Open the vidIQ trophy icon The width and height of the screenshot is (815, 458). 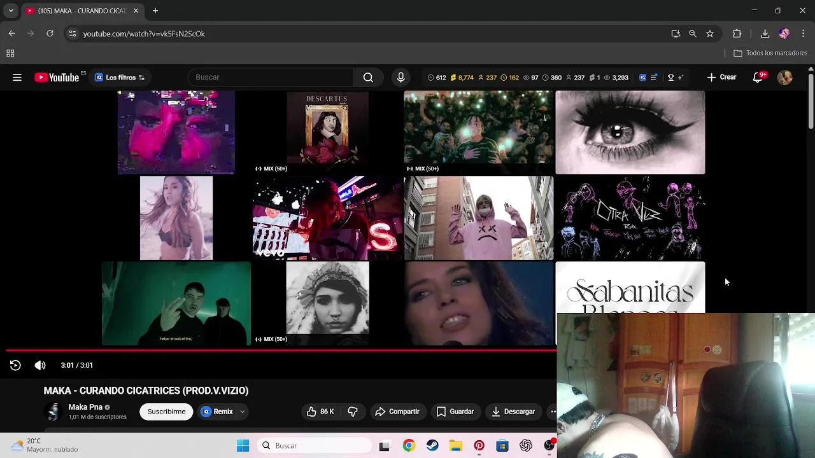[670, 78]
